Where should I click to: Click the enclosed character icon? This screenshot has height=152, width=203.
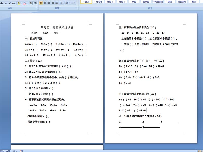(x=35, y=3)
